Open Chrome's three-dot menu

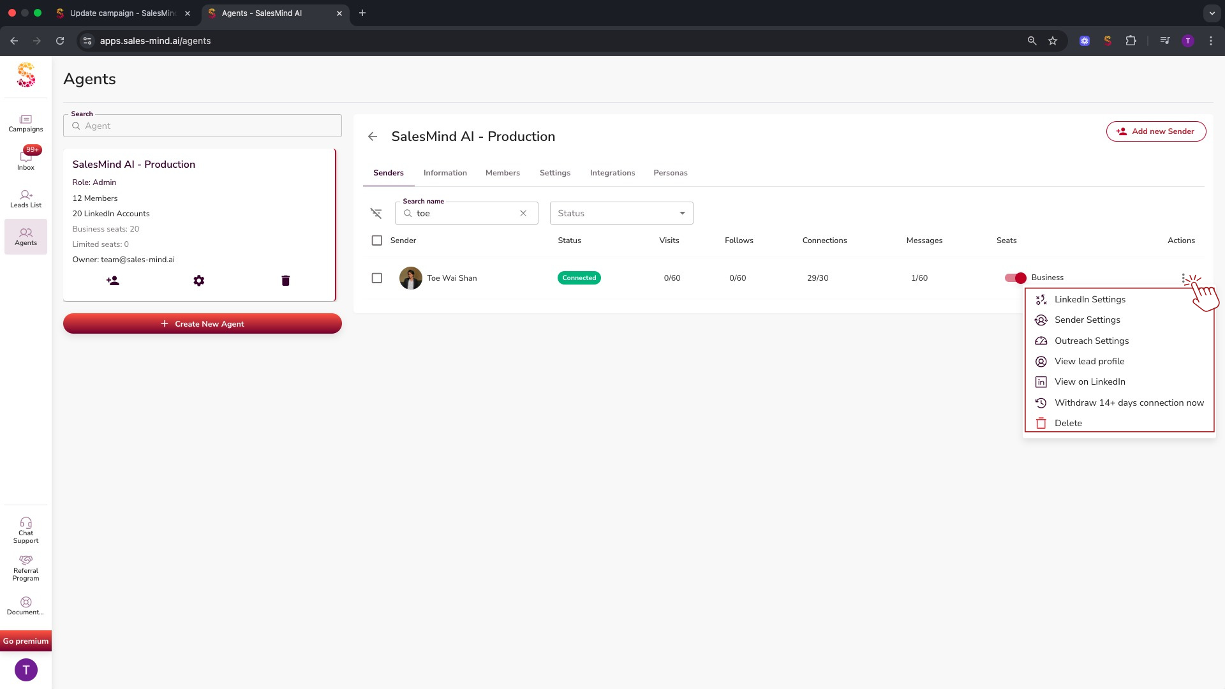1211,41
